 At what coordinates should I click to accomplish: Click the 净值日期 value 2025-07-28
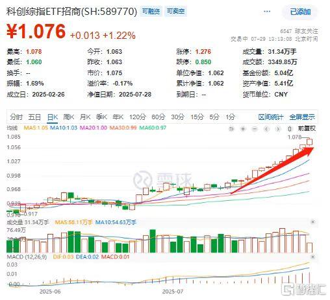135,95
